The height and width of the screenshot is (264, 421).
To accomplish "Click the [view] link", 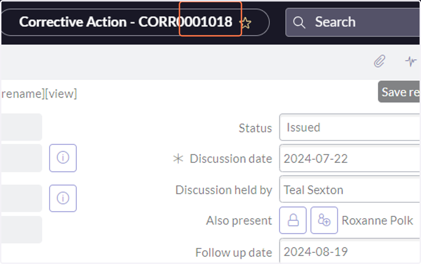I will pyautogui.click(x=61, y=94).
